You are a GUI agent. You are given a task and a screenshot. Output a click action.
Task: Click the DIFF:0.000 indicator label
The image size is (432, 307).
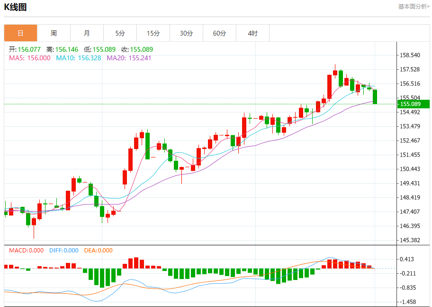point(64,251)
